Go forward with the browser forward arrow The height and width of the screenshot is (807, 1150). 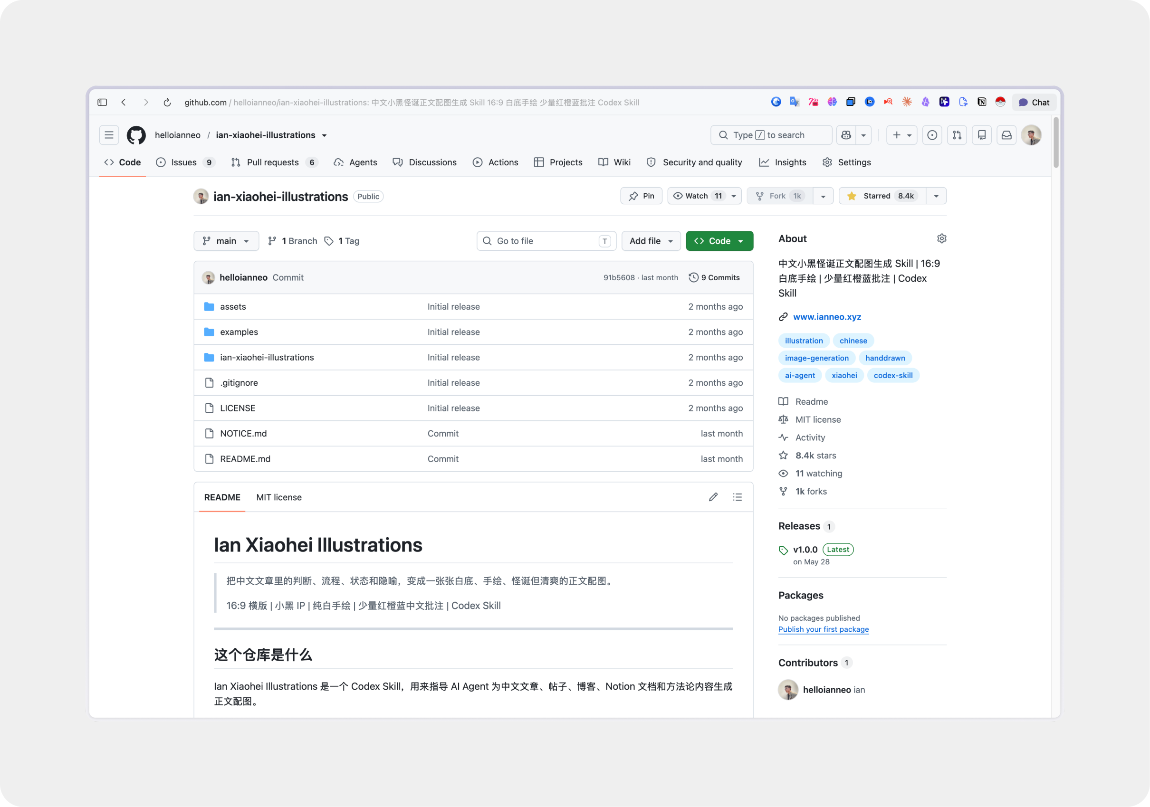(x=146, y=102)
